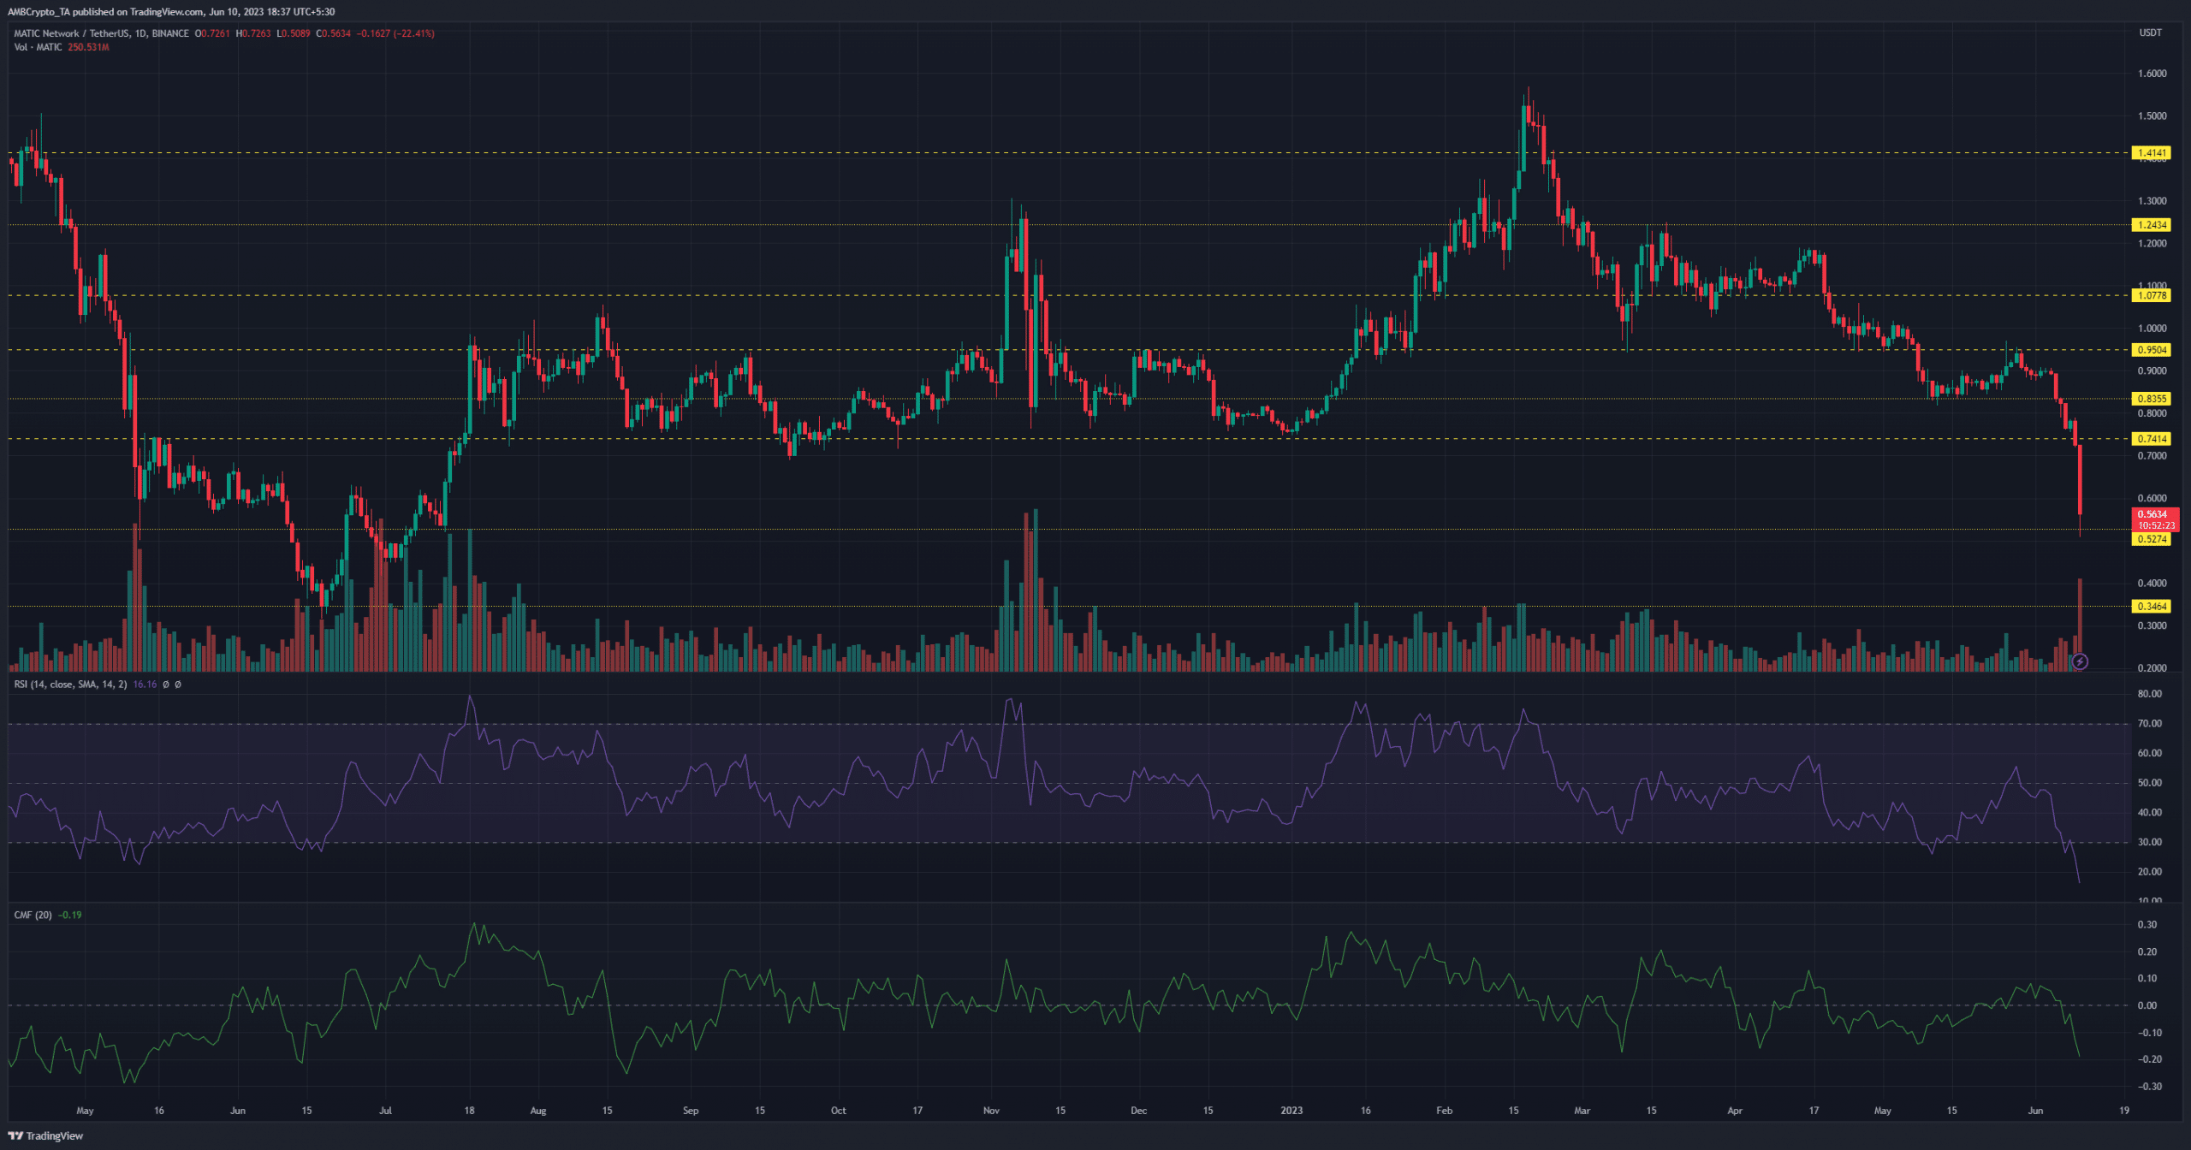Viewport: 2191px width, 1150px height.
Task: Click the 250.531M volume value in legend
Action: (88, 47)
